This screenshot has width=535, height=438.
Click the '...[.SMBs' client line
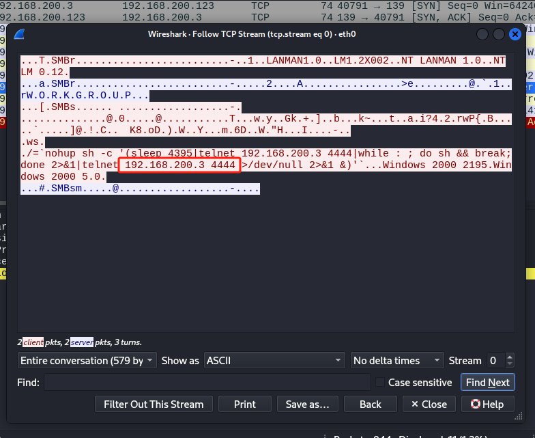point(131,107)
